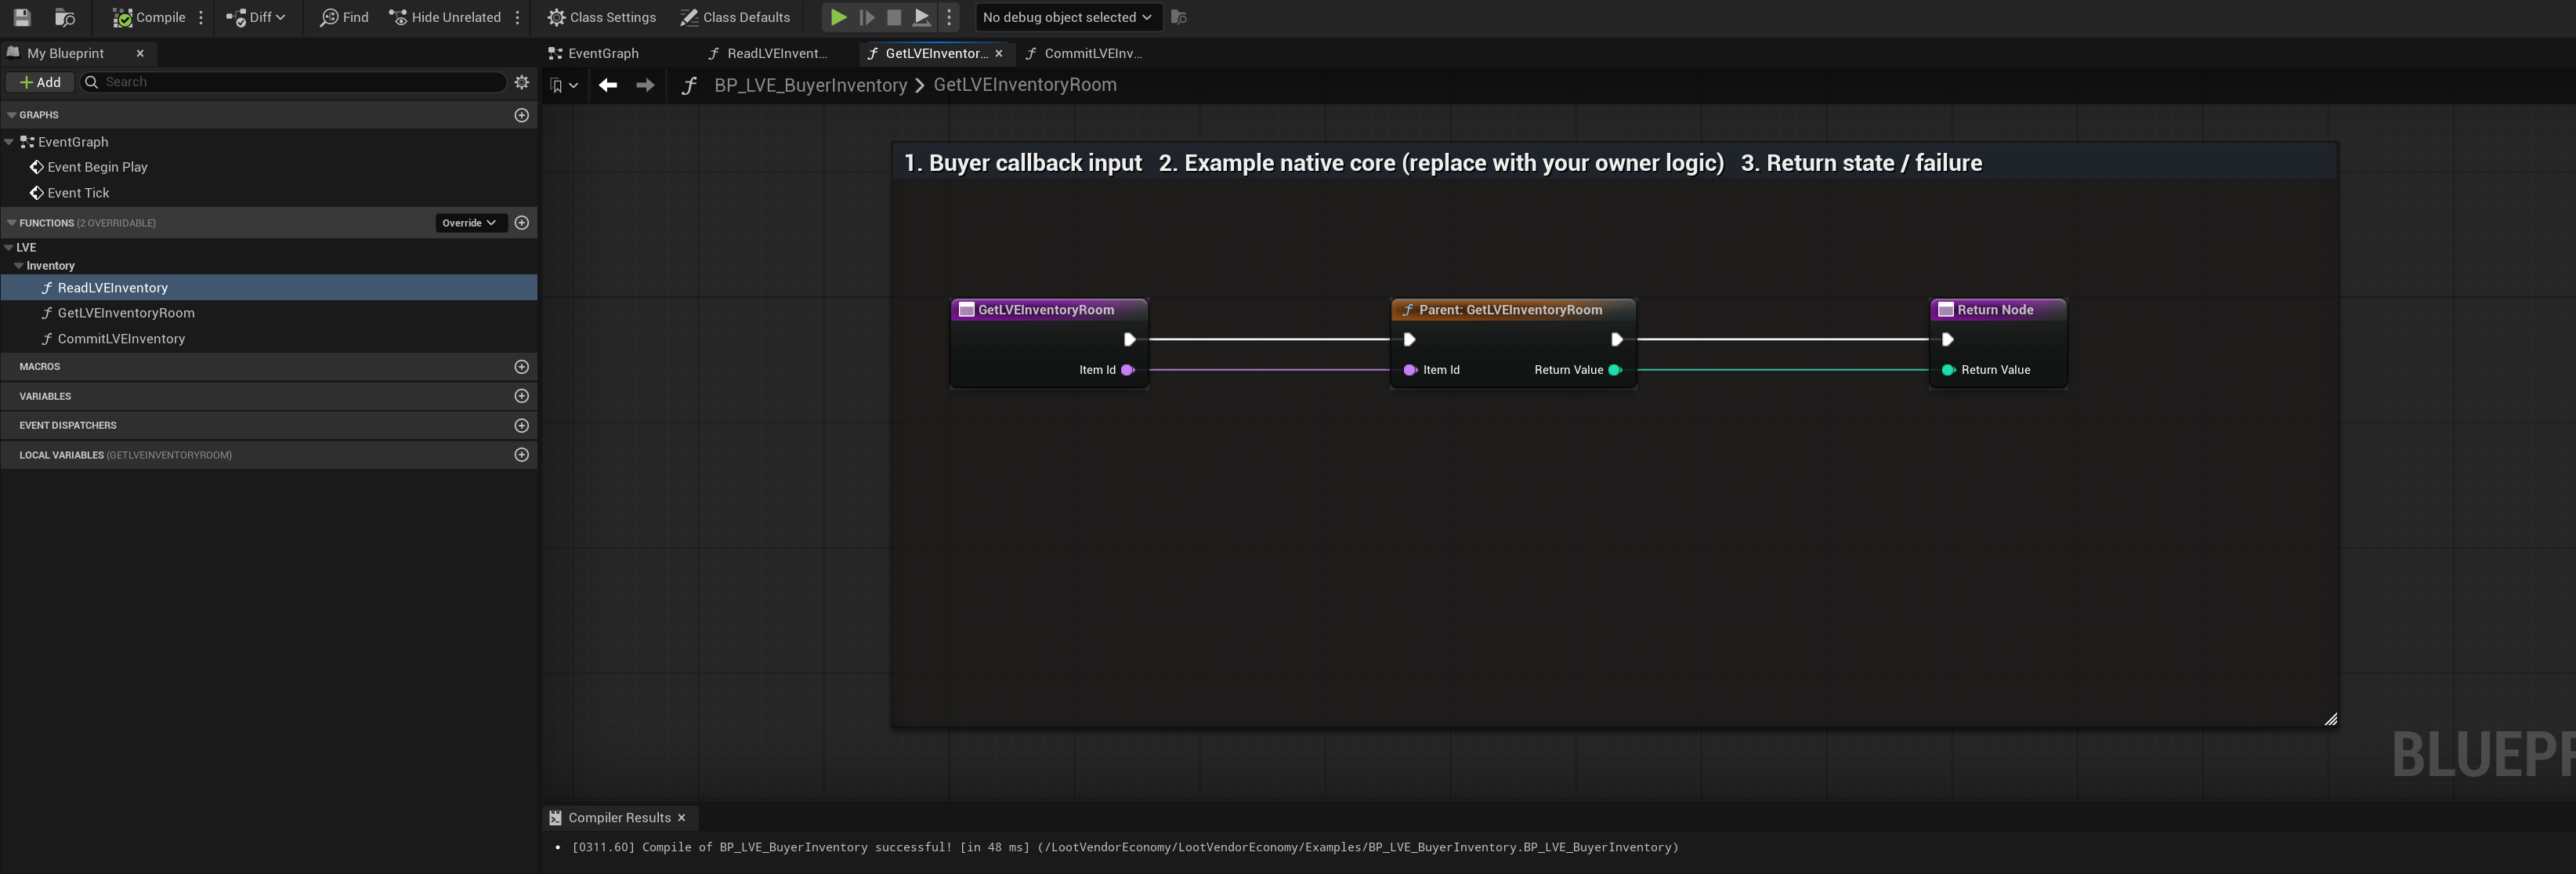Viewport: 2576px width, 874px height.
Task: Select Event Begin Play in tree
Action: click(x=97, y=167)
